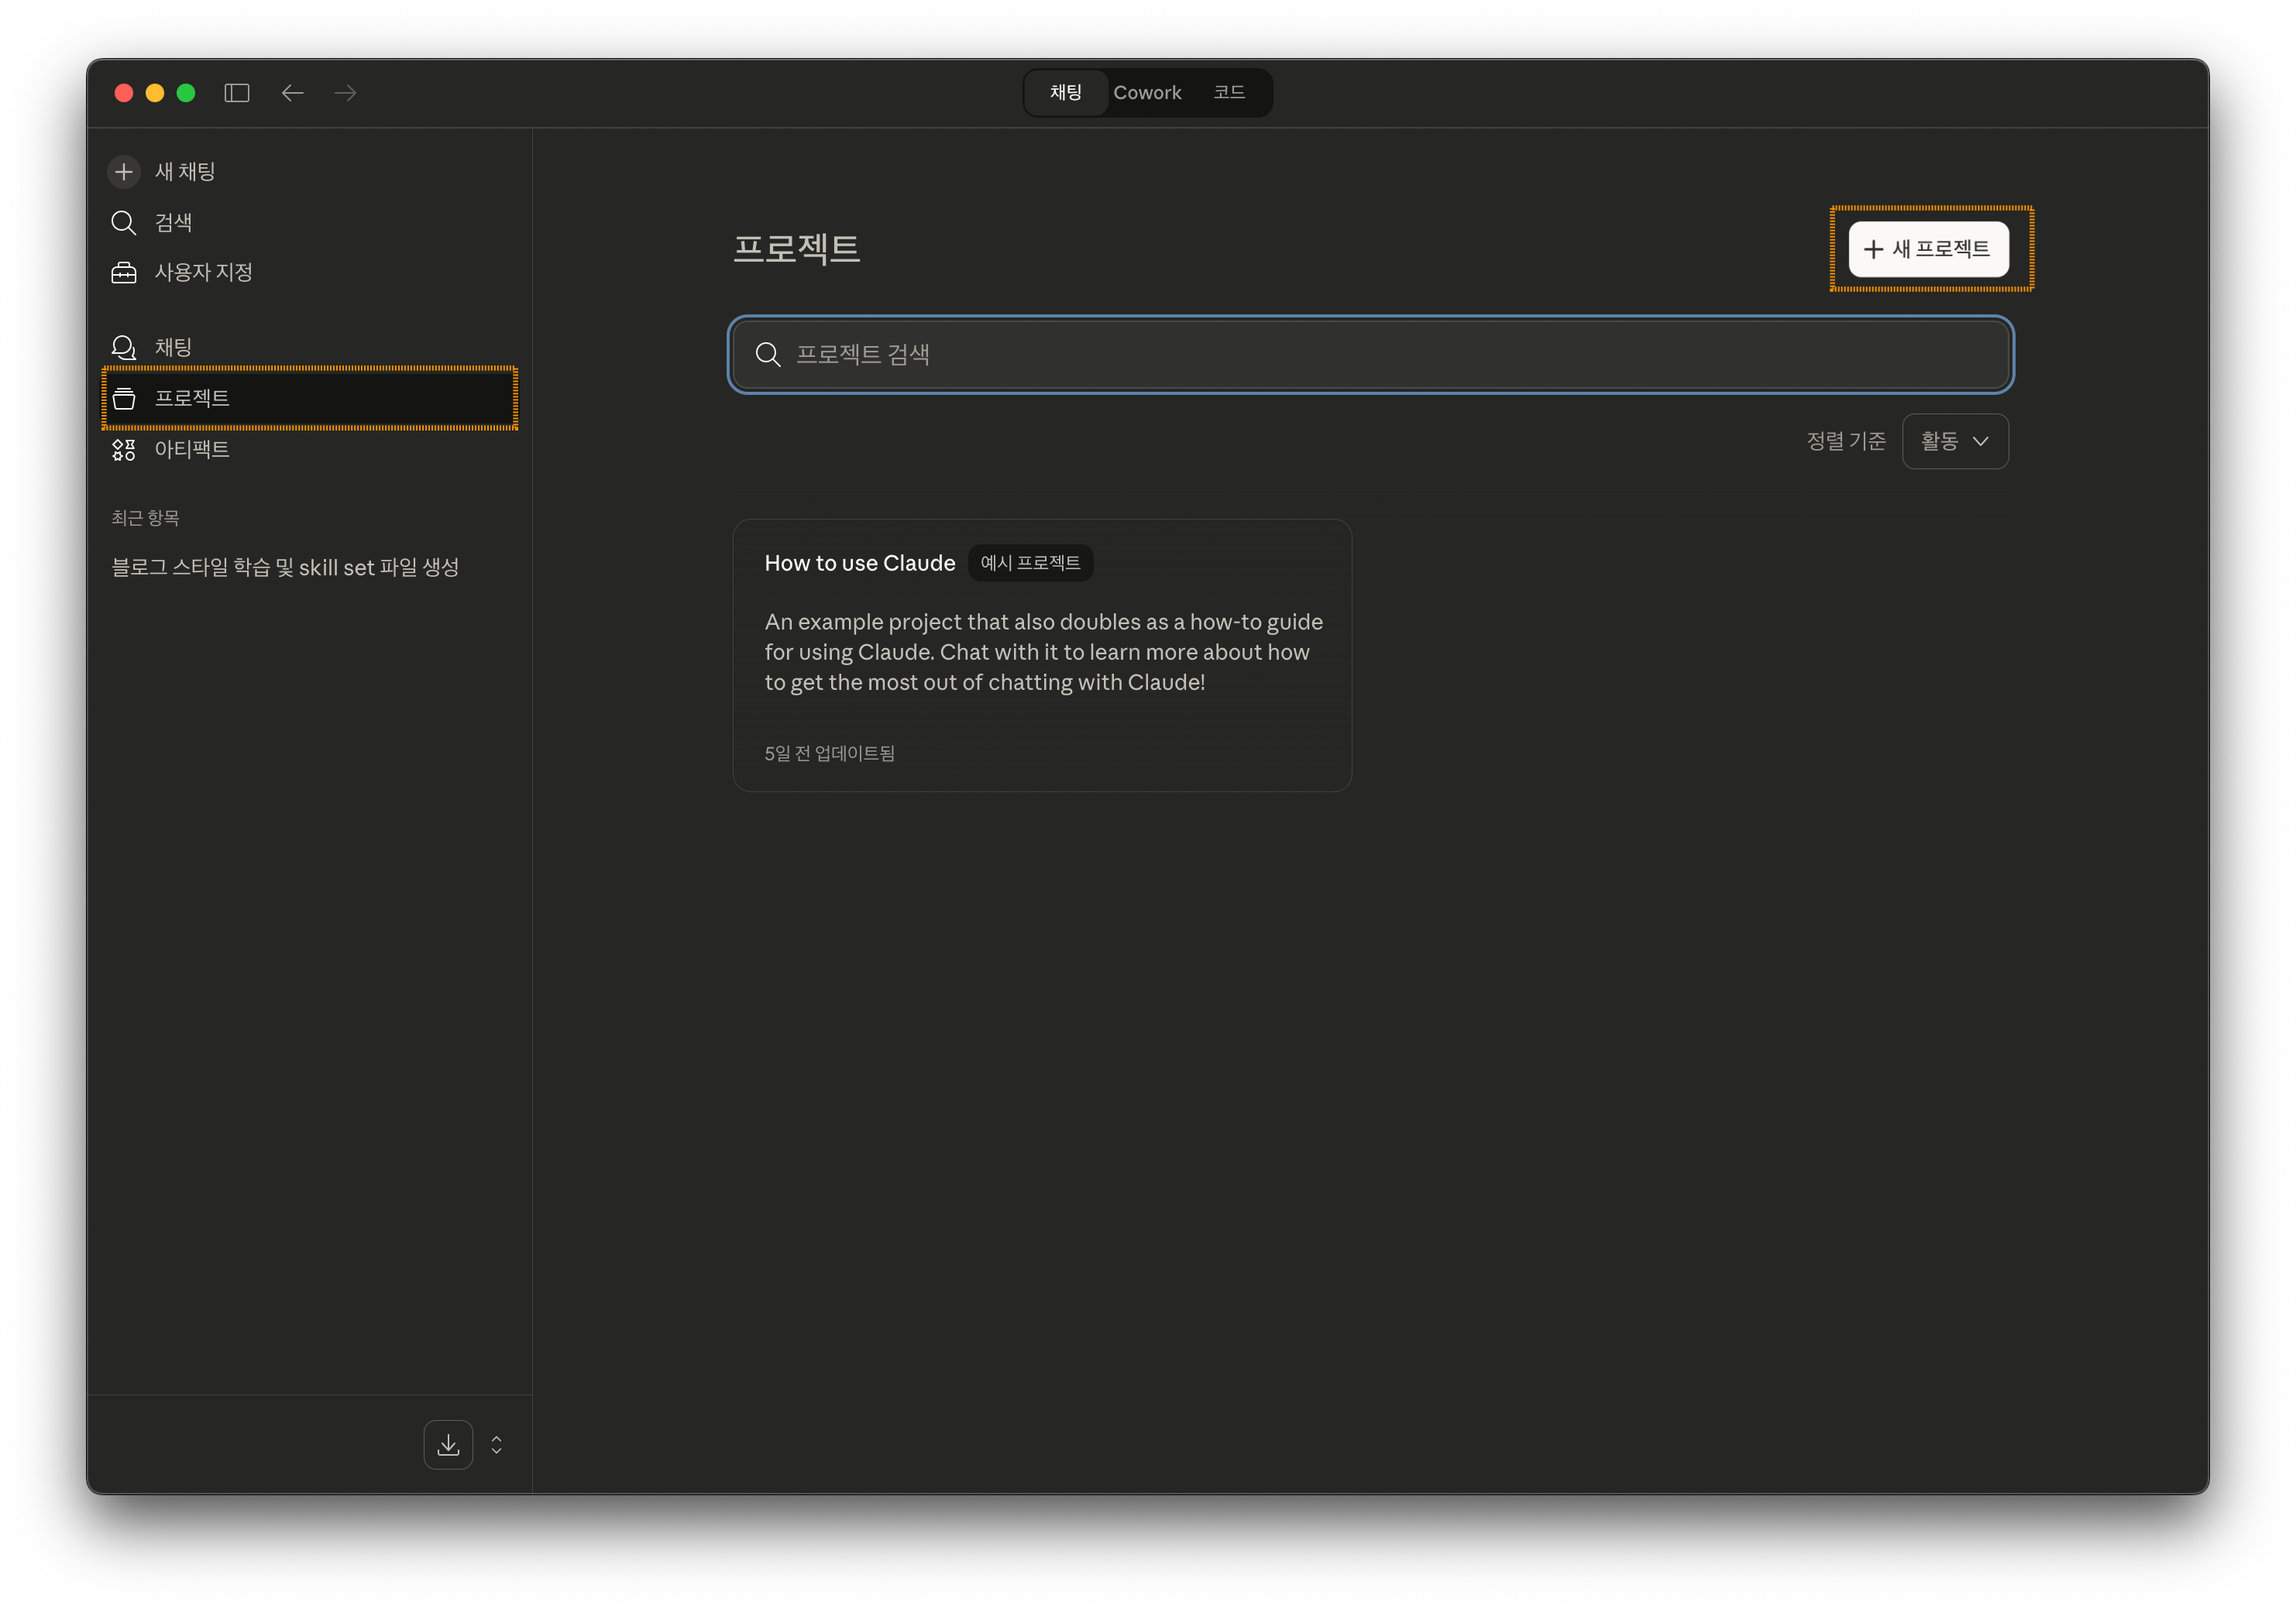Select the 채팅 tab at top
The height and width of the screenshot is (1609, 2296).
[1066, 93]
